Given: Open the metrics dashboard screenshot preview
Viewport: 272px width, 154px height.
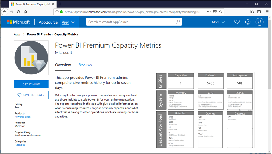Looking at the screenshot, I should [202, 110].
